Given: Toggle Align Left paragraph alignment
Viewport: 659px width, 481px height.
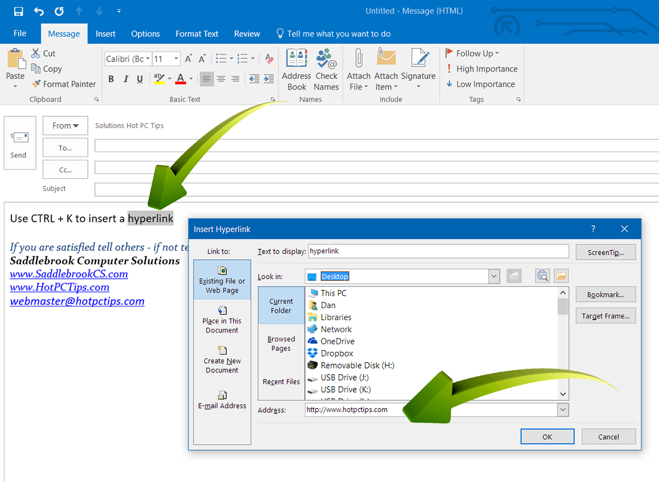Looking at the screenshot, I should click(x=206, y=79).
